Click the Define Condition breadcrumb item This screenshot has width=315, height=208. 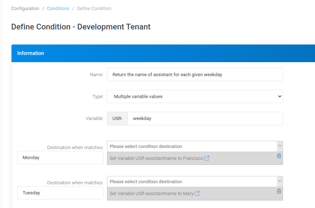[x=94, y=8]
